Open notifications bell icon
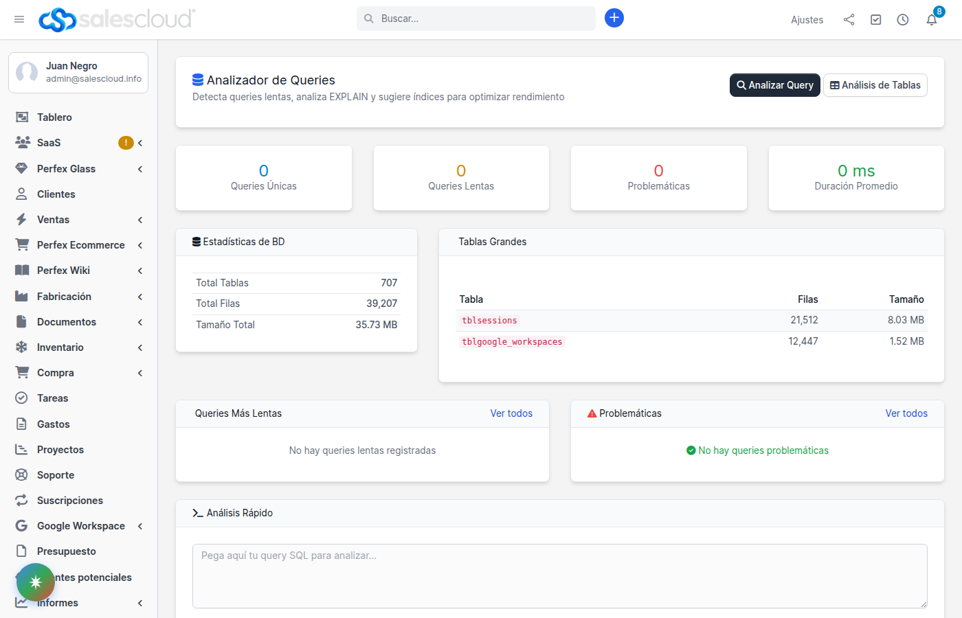962x618 pixels. [931, 20]
